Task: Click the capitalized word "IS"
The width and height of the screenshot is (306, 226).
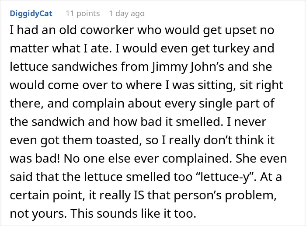Action: click(x=139, y=195)
